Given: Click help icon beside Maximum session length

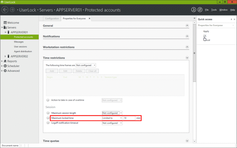Looking at the screenshot, I should (x=48, y=113).
